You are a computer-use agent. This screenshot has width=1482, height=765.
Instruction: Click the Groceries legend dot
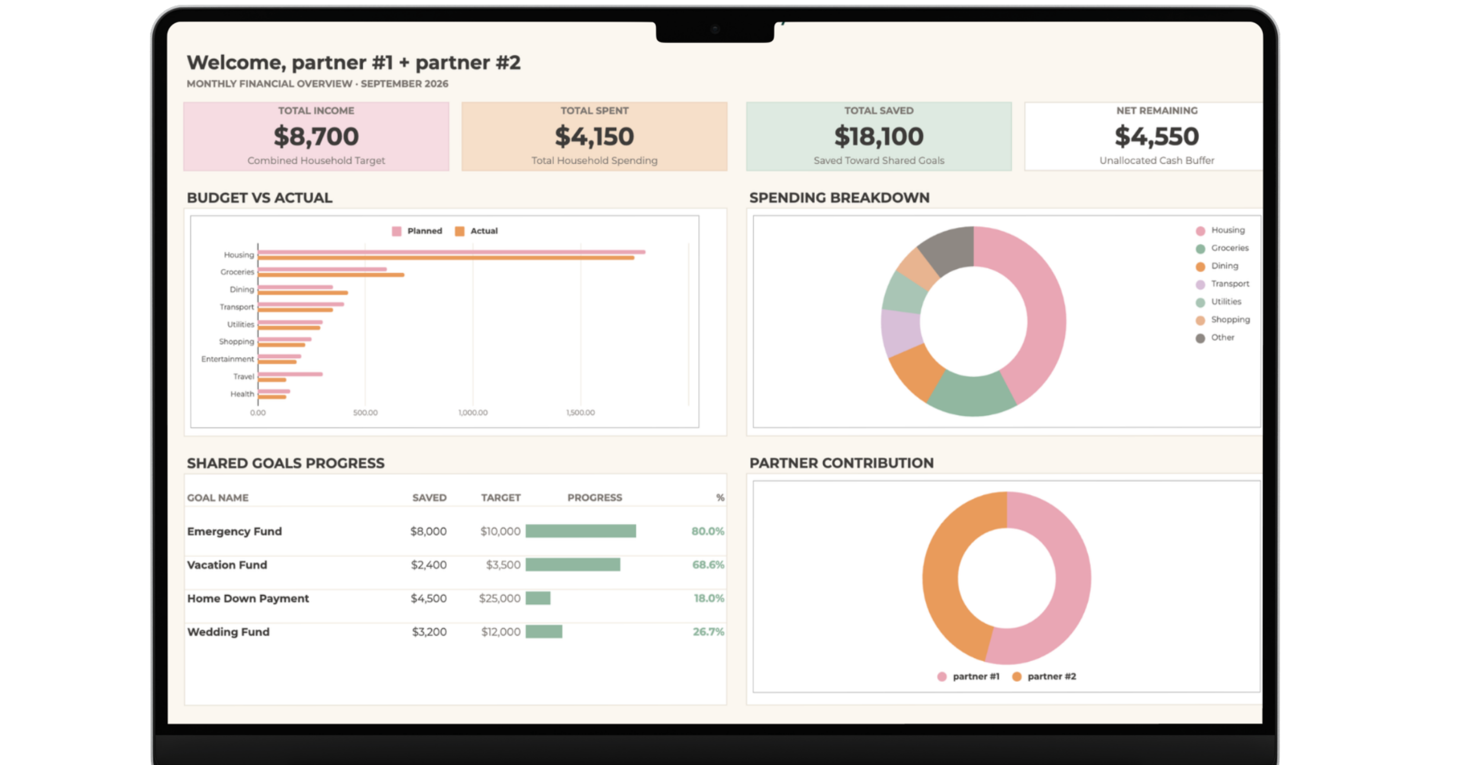1200,249
